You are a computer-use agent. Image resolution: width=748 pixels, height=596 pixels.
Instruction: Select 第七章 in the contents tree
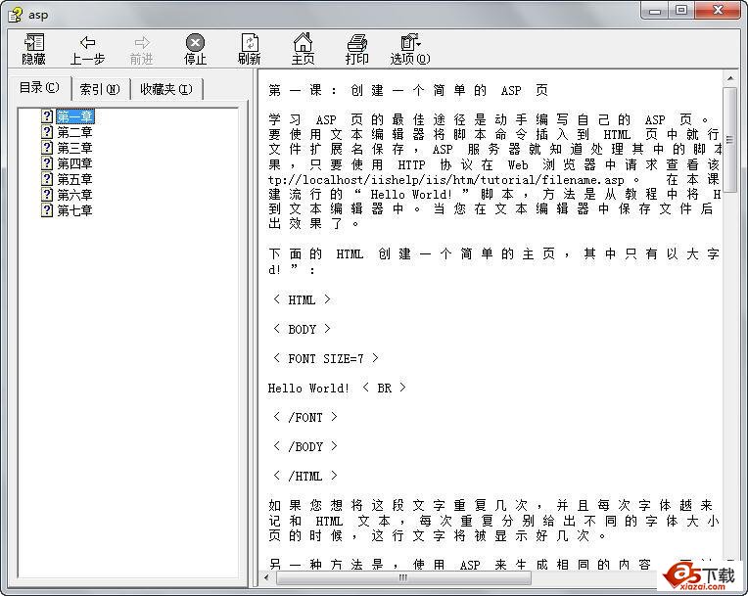75,210
